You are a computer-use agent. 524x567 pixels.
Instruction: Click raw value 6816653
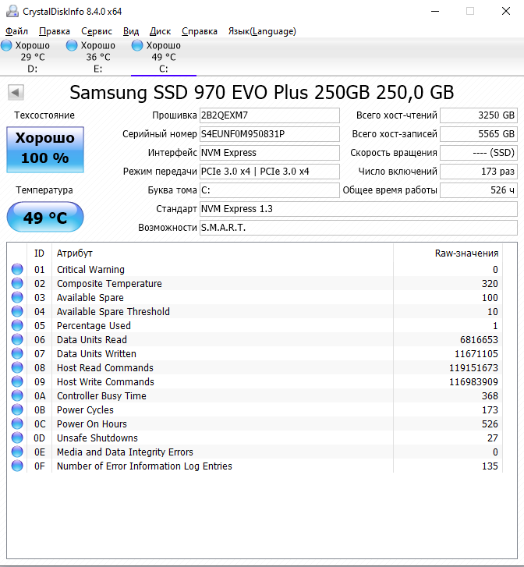[x=479, y=340]
